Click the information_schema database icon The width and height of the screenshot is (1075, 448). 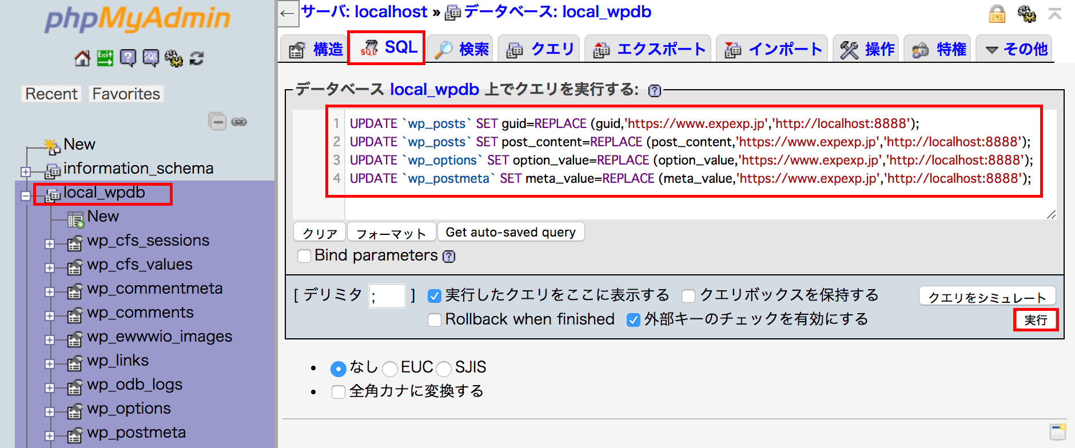[53, 171]
